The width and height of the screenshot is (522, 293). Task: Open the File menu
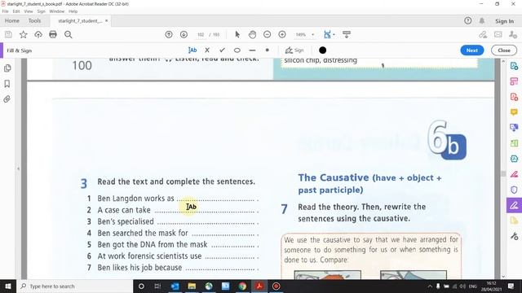click(6, 11)
